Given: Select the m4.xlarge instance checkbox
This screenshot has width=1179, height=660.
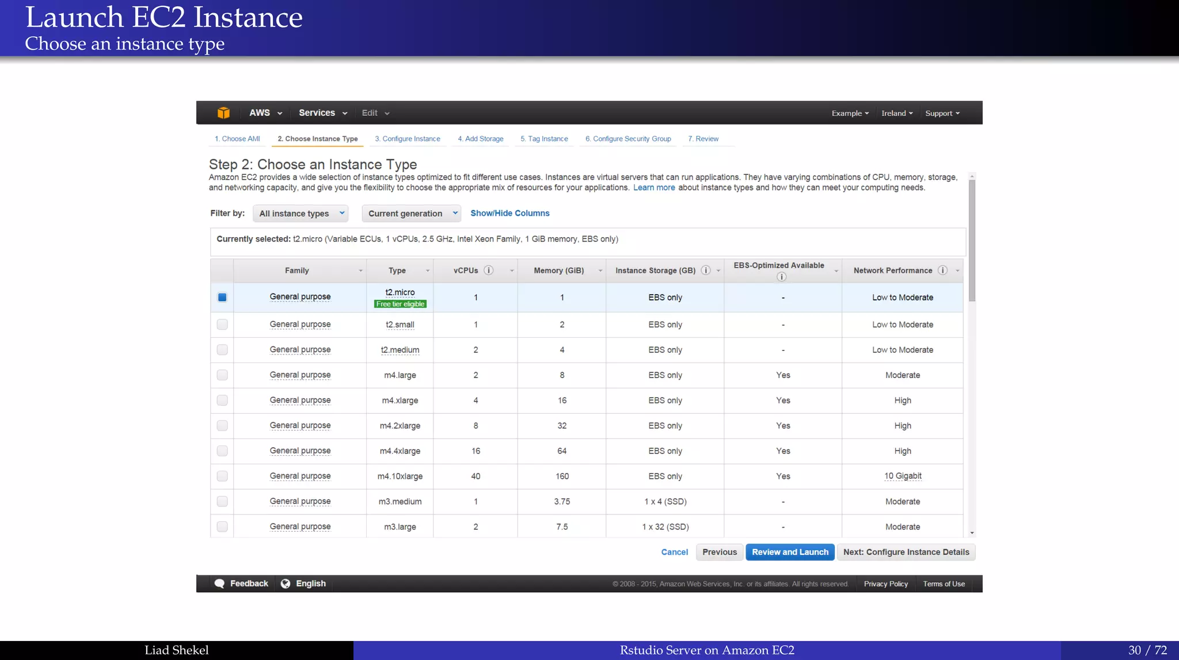Looking at the screenshot, I should point(222,400).
